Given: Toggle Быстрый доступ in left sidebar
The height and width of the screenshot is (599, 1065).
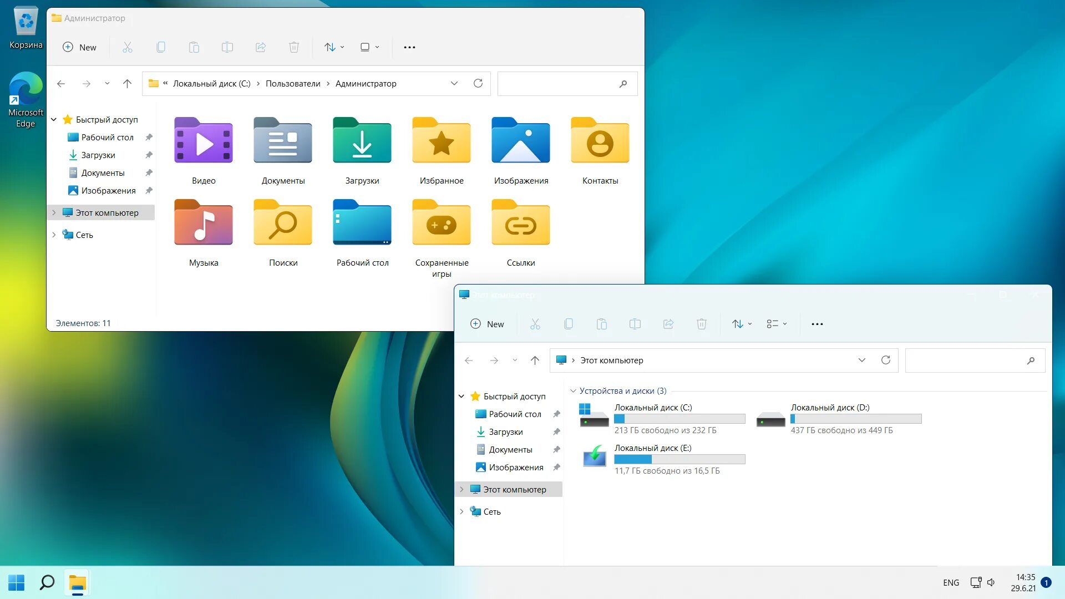Looking at the screenshot, I should (x=55, y=119).
